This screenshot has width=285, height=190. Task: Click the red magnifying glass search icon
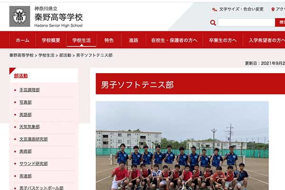click(213, 23)
